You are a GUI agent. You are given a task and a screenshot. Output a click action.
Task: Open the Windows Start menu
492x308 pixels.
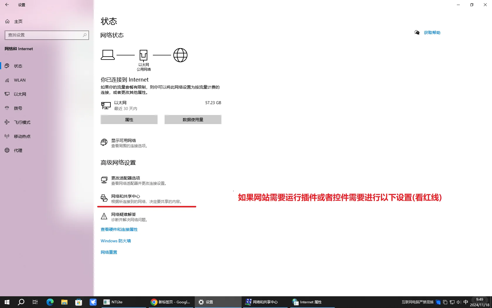[7, 302]
